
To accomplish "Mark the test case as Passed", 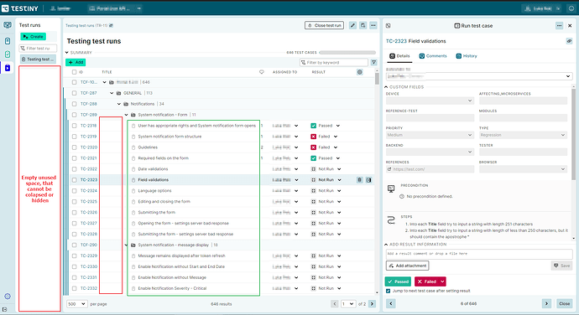I will 398,281.
